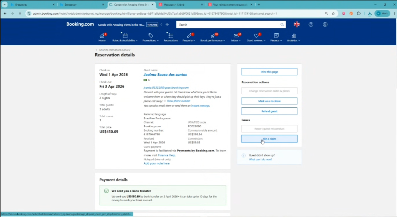The image size is (397, 217).
Task: Click the property ID 11717916 badge
Action: pos(153,25)
